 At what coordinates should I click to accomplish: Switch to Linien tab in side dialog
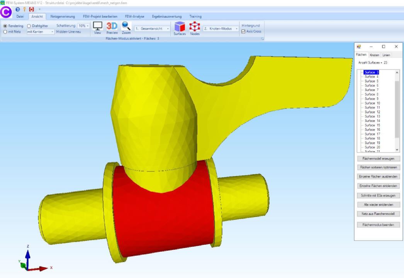click(386, 55)
